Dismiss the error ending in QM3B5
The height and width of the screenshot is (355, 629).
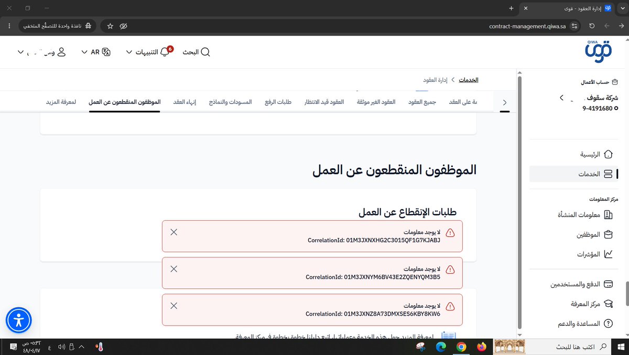click(x=174, y=268)
